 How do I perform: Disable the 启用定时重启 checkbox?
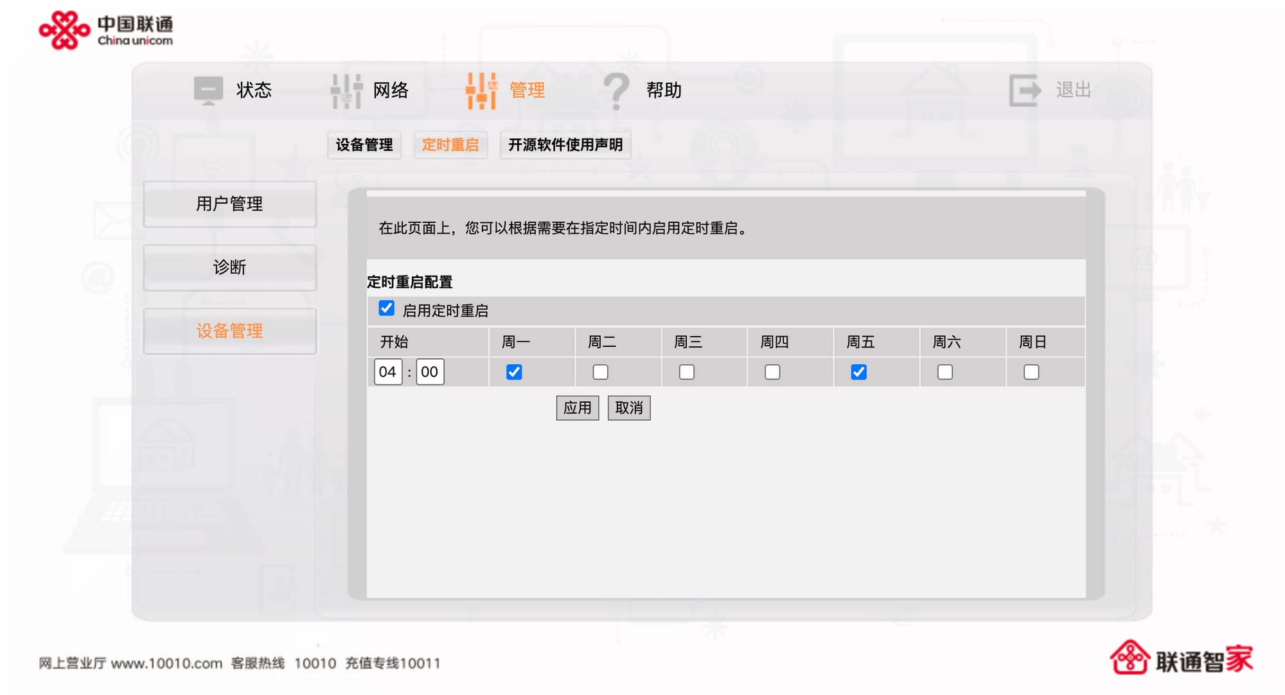pyautogui.click(x=386, y=308)
